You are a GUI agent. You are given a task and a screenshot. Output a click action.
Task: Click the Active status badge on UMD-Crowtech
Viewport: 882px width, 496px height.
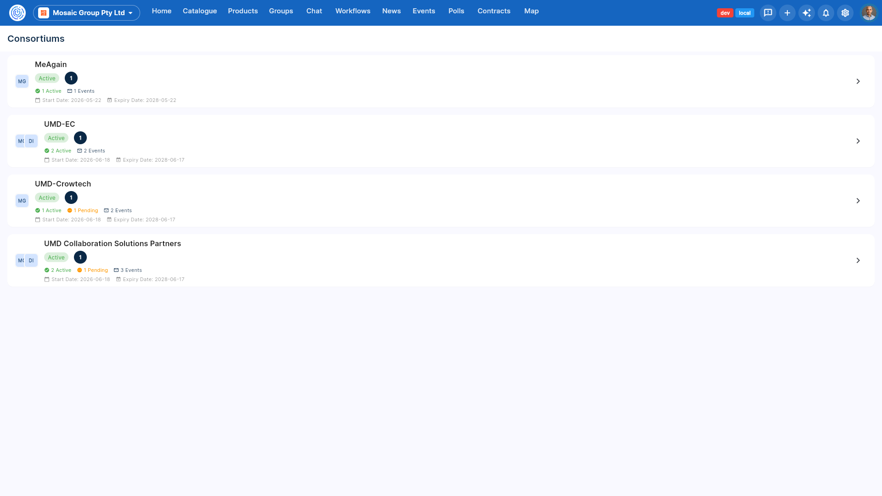(47, 197)
